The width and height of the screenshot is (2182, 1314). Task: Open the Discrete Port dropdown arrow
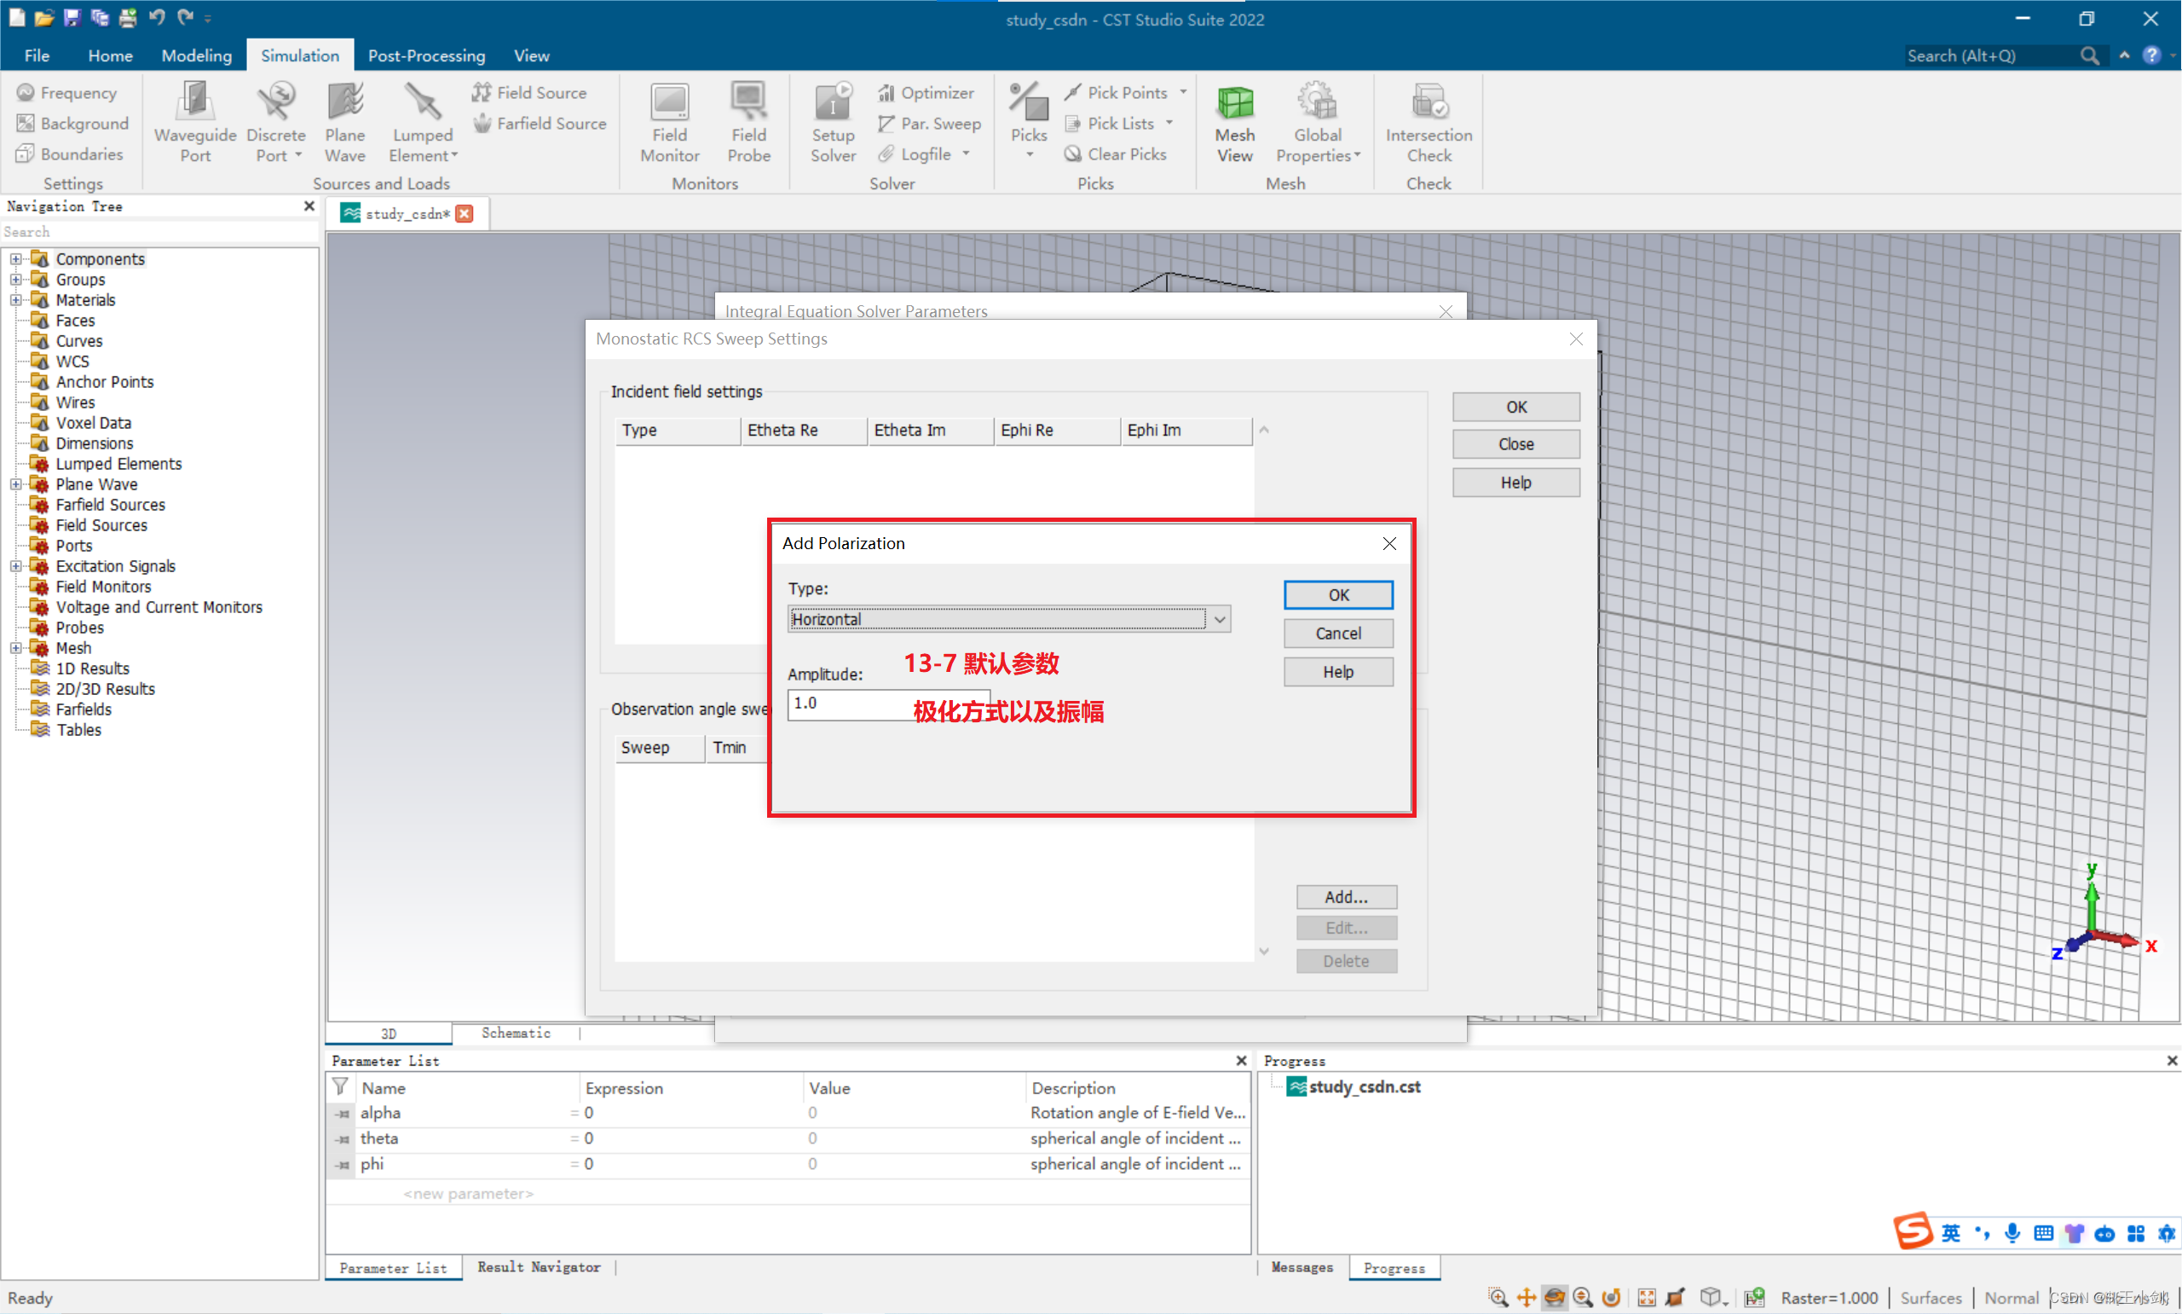[x=298, y=156]
